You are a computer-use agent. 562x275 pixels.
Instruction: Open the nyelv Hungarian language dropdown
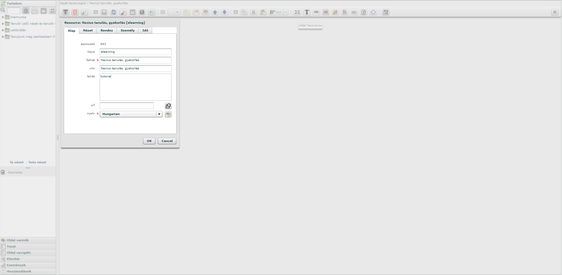point(131,114)
